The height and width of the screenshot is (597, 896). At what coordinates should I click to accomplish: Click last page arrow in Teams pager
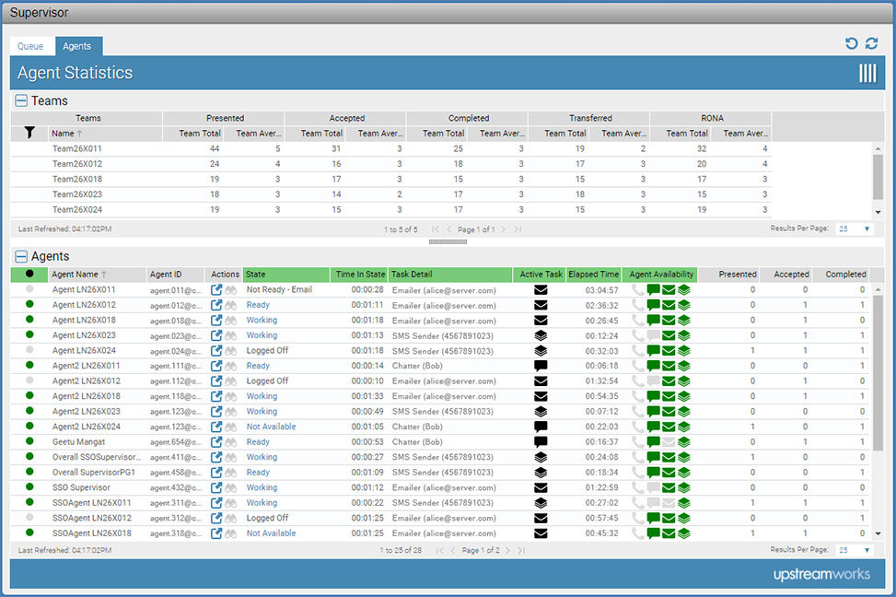518,229
